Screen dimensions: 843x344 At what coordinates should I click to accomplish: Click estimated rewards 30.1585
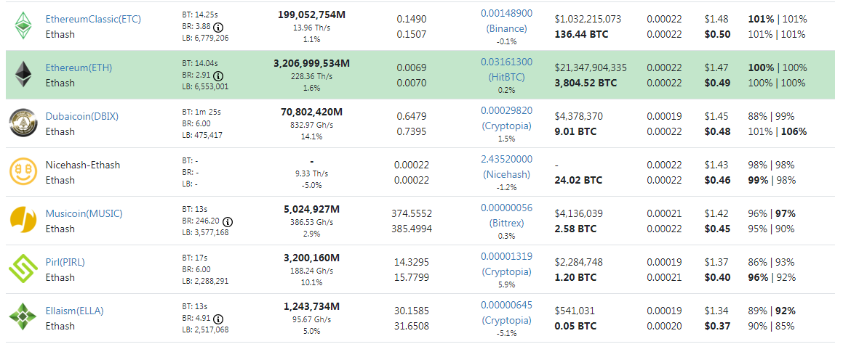(x=412, y=311)
